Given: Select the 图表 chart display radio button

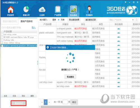Looking at the screenshot, I should 50,20.
